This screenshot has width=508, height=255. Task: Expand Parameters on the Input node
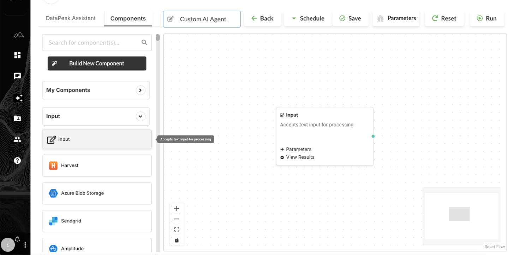[x=296, y=149]
